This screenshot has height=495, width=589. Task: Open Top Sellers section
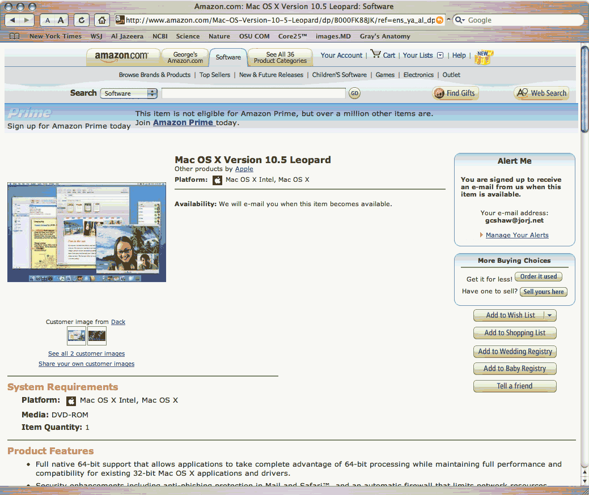(215, 75)
